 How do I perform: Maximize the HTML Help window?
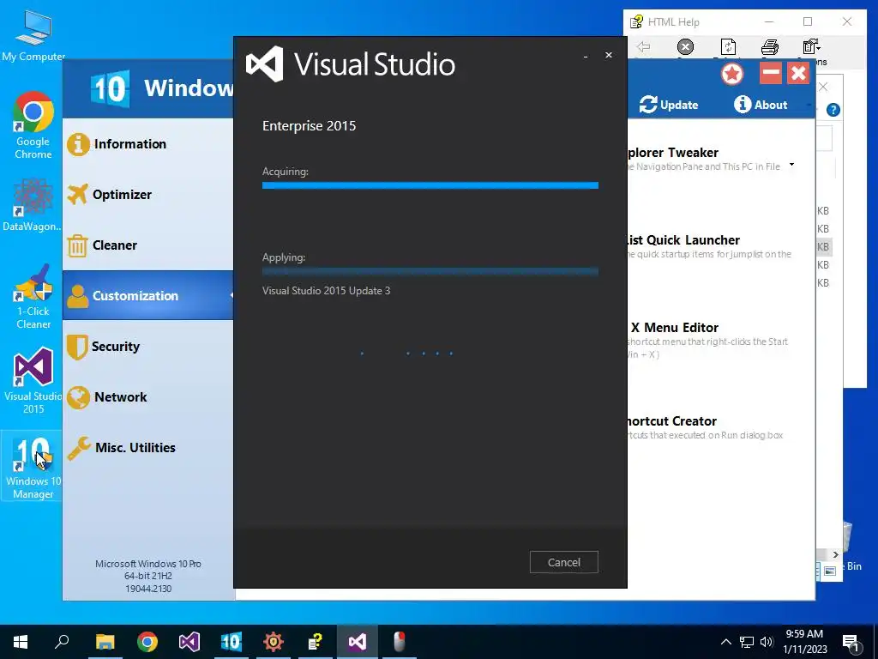coord(808,21)
